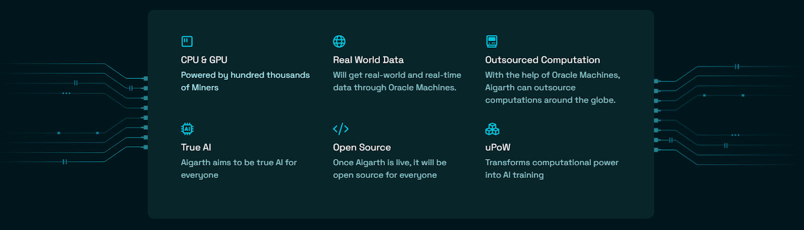Click the code brackets icon above Open Source

[341, 129]
